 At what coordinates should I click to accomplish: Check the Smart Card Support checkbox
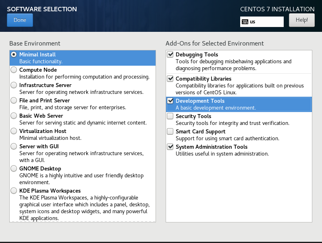pyautogui.click(x=170, y=131)
